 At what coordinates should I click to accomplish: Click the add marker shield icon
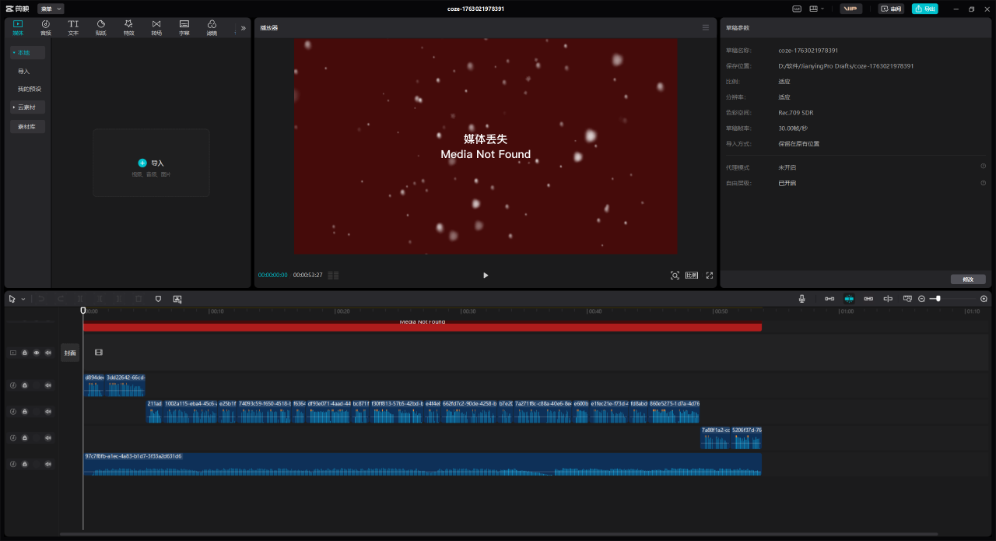[x=158, y=299]
